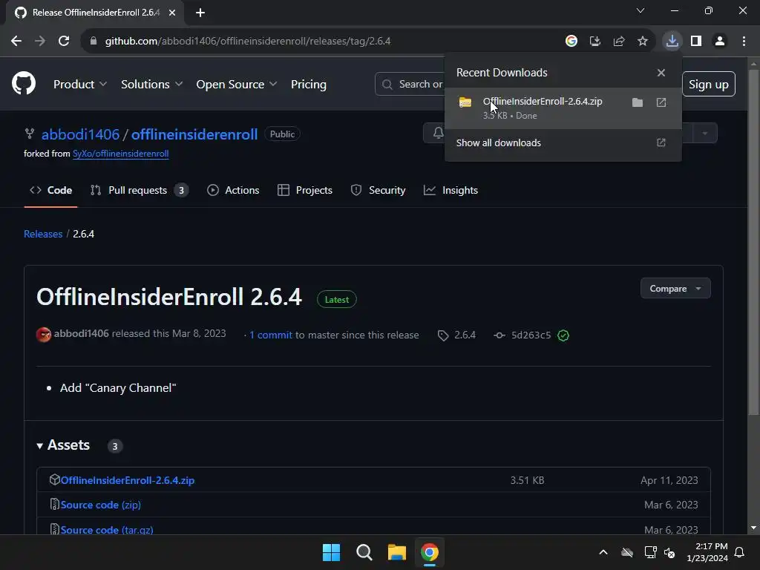
Task: Switch to the Actions tab
Action: (x=233, y=191)
